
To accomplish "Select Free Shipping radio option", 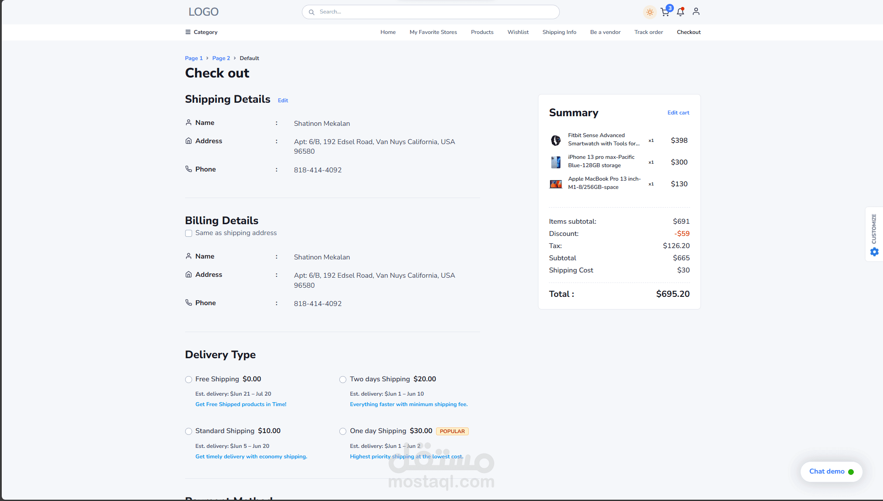I will click(189, 380).
